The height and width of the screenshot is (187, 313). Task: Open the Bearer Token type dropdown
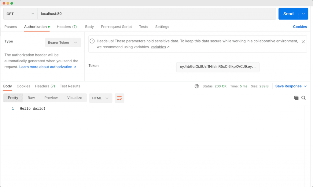63,42
